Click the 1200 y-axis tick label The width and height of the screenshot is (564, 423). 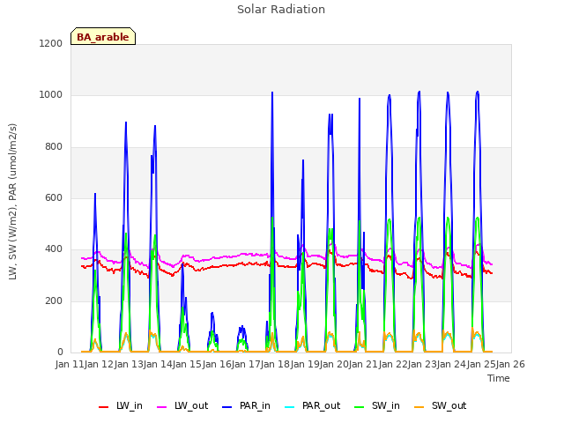click(51, 43)
